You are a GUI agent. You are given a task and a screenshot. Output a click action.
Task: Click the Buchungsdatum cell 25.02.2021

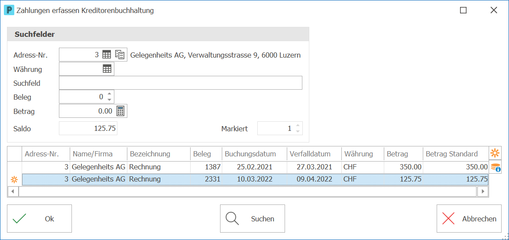(x=255, y=167)
